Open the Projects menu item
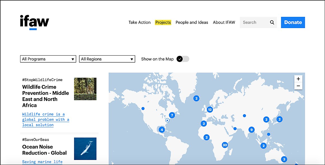This screenshot has width=325, height=165. pyautogui.click(x=163, y=22)
